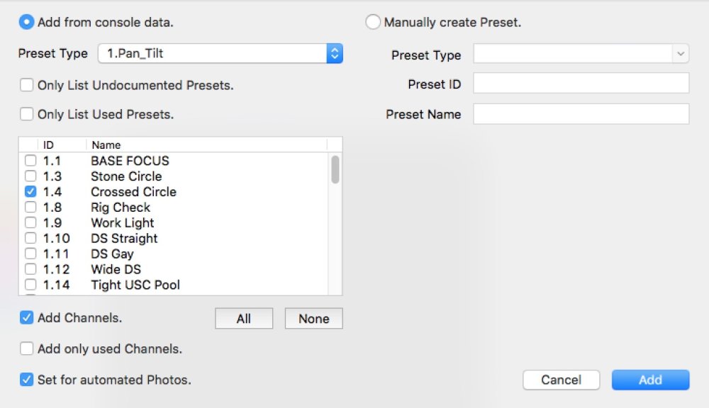Select the Work Light preset row
The image size is (709, 408).
[x=123, y=222]
